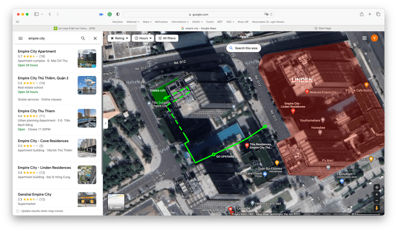Open Empire City Apartment result
The image size is (397, 232).
(x=57, y=58)
